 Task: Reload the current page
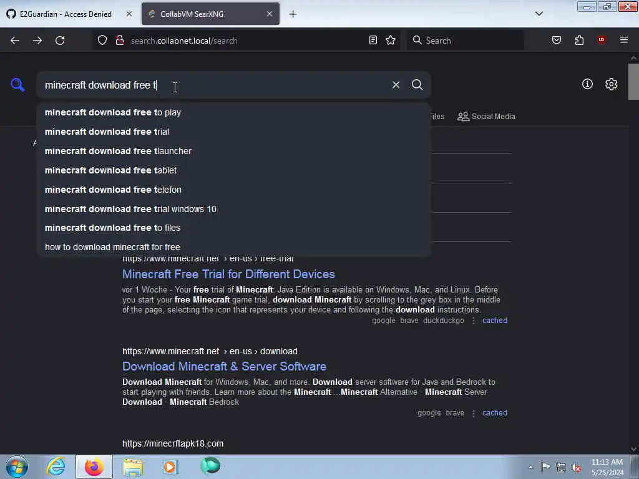[60, 41]
